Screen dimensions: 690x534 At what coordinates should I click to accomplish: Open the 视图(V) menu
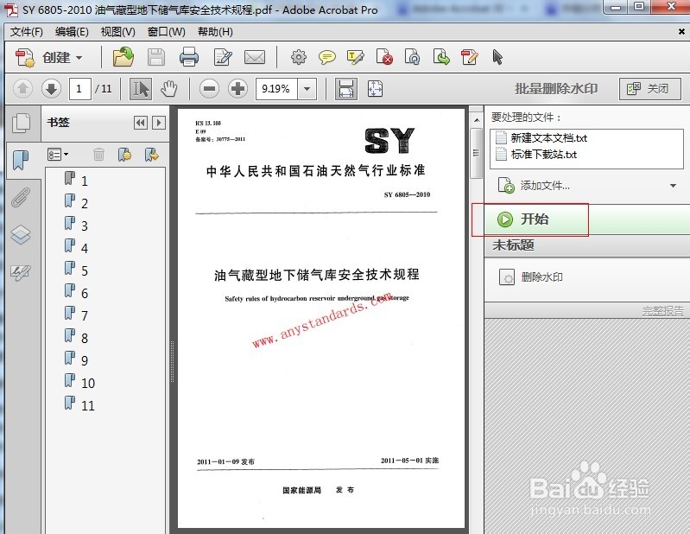(x=118, y=32)
